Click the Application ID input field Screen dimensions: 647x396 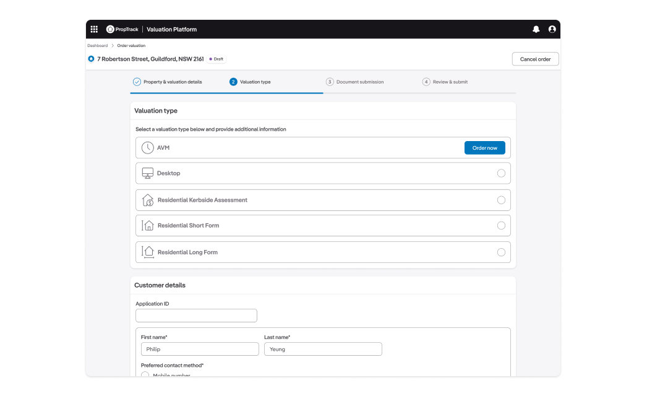[x=196, y=316]
